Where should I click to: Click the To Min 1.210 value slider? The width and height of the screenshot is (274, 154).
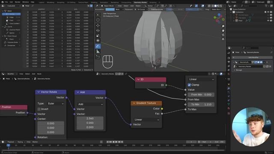click(x=201, y=104)
